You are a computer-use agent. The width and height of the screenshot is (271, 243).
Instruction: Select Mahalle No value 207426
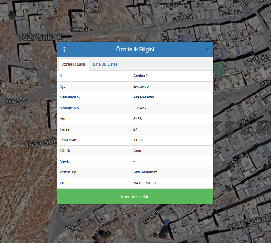click(x=140, y=108)
